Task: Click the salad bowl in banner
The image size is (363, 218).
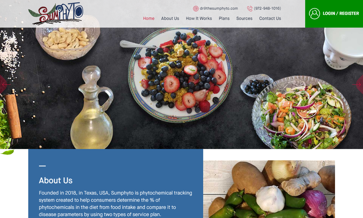Action: pyautogui.click(x=301, y=113)
